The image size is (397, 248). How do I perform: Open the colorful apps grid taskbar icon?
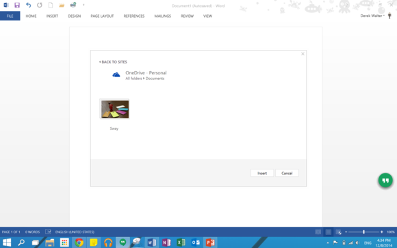tap(64, 243)
